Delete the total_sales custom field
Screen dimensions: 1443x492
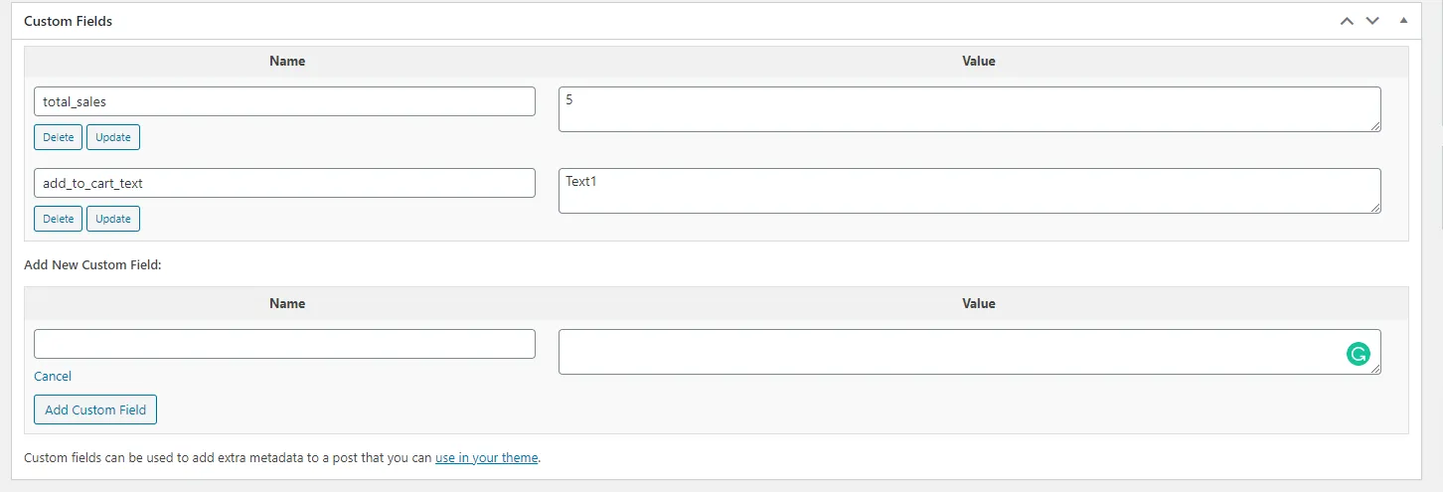tap(59, 137)
